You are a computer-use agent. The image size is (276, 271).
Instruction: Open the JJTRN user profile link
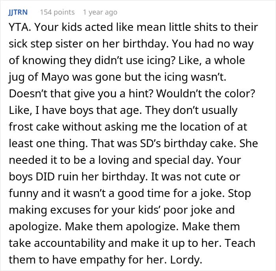click(x=19, y=12)
